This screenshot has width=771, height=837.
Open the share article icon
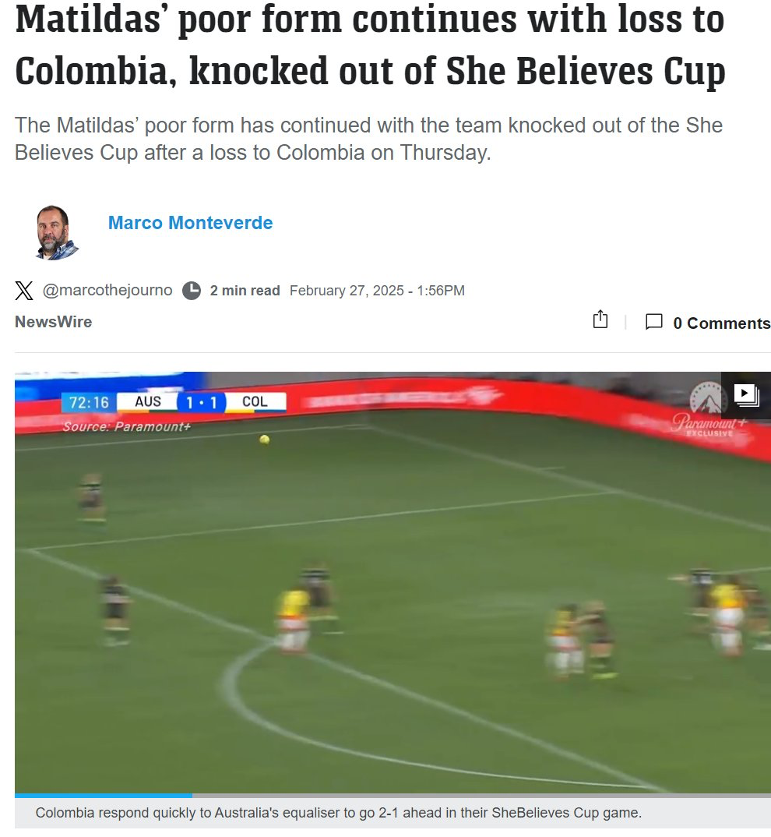[600, 320]
